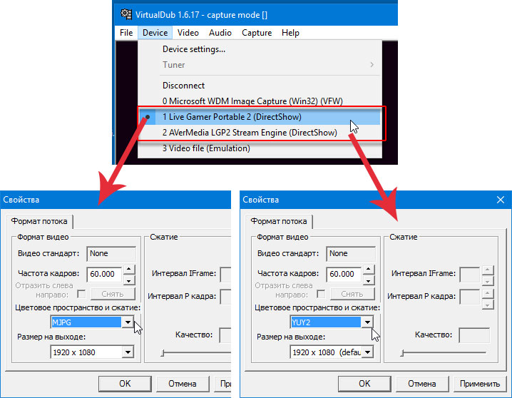Click Частота кадров value in right dialog
The image size is (512, 398).
[344, 274]
